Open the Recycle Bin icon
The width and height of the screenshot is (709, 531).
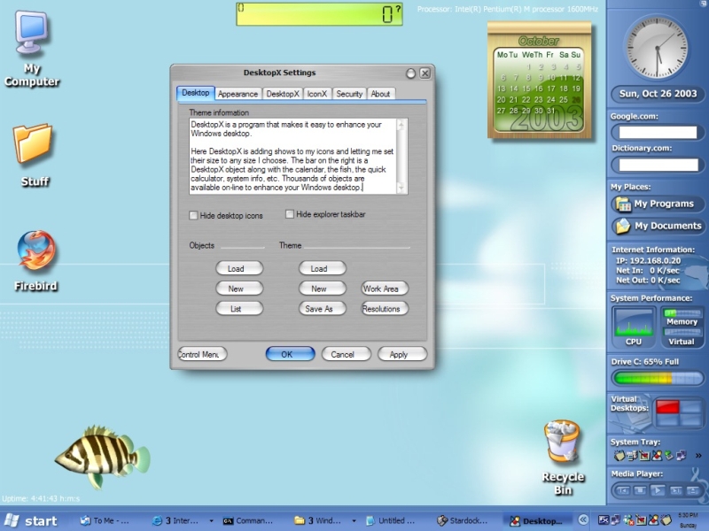(x=562, y=442)
